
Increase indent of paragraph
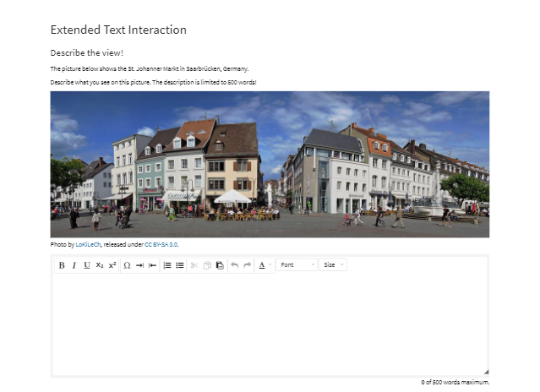pos(139,265)
